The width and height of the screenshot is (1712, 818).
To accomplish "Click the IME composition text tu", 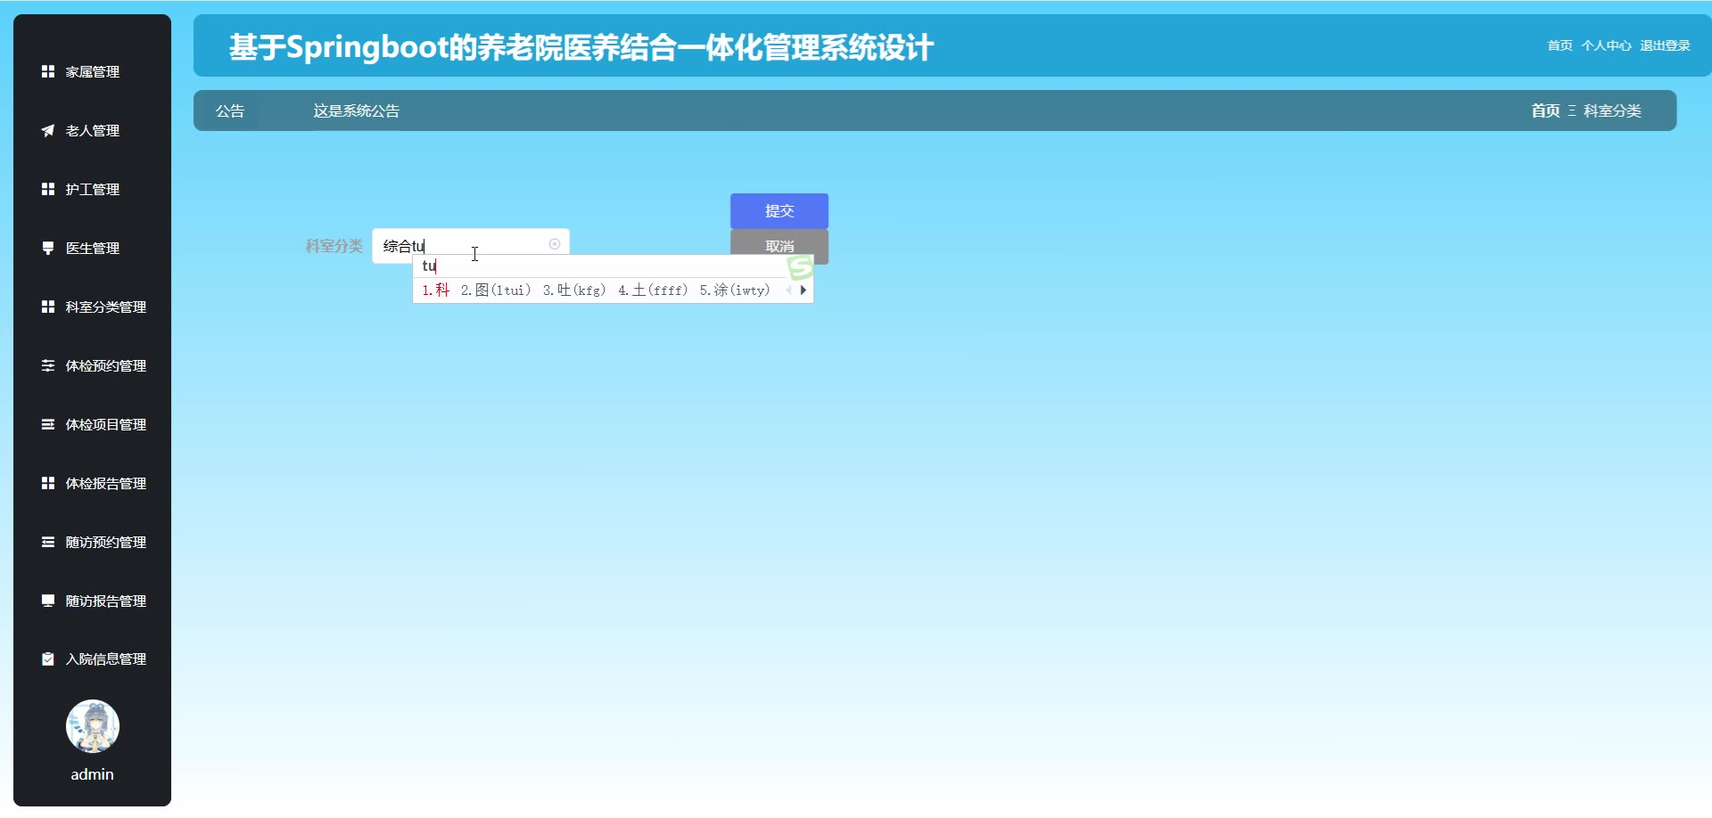I will pyautogui.click(x=429, y=266).
